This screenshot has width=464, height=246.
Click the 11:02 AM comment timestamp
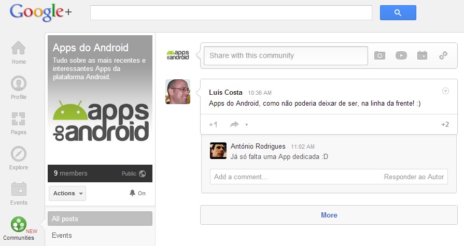pyautogui.click(x=303, y=147)
